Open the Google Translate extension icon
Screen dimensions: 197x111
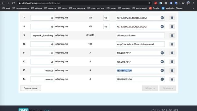(176, 3)
